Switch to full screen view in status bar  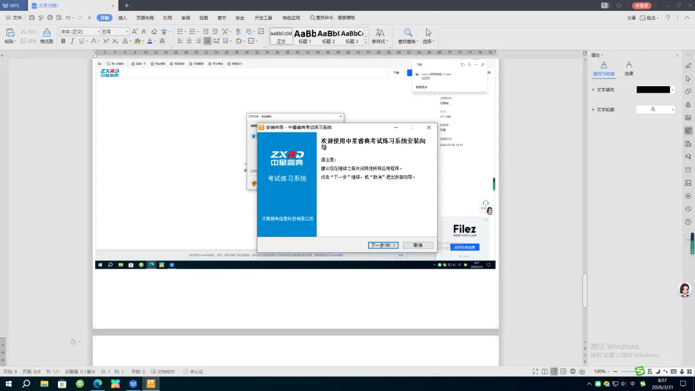535,372
